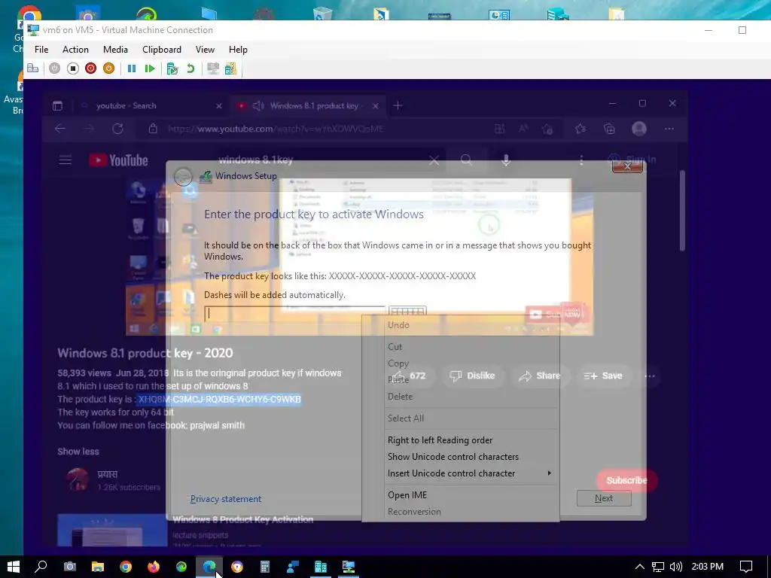This screenshot has width=771, height=578.
Task: Go back using the Edge back arrow
Action: click(60, 129)
